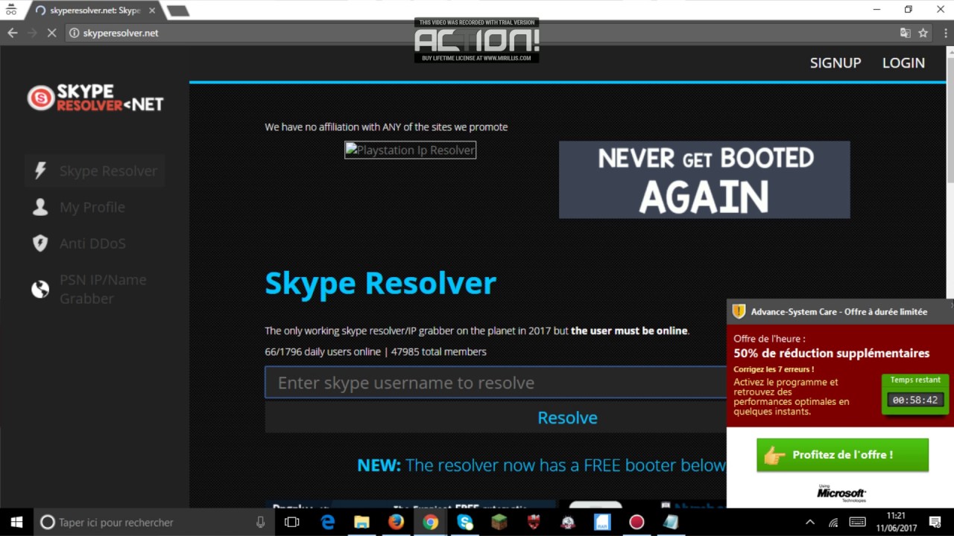954x536 pixels.
Task: Click the Cortana microphone icon
Action: 260,522
